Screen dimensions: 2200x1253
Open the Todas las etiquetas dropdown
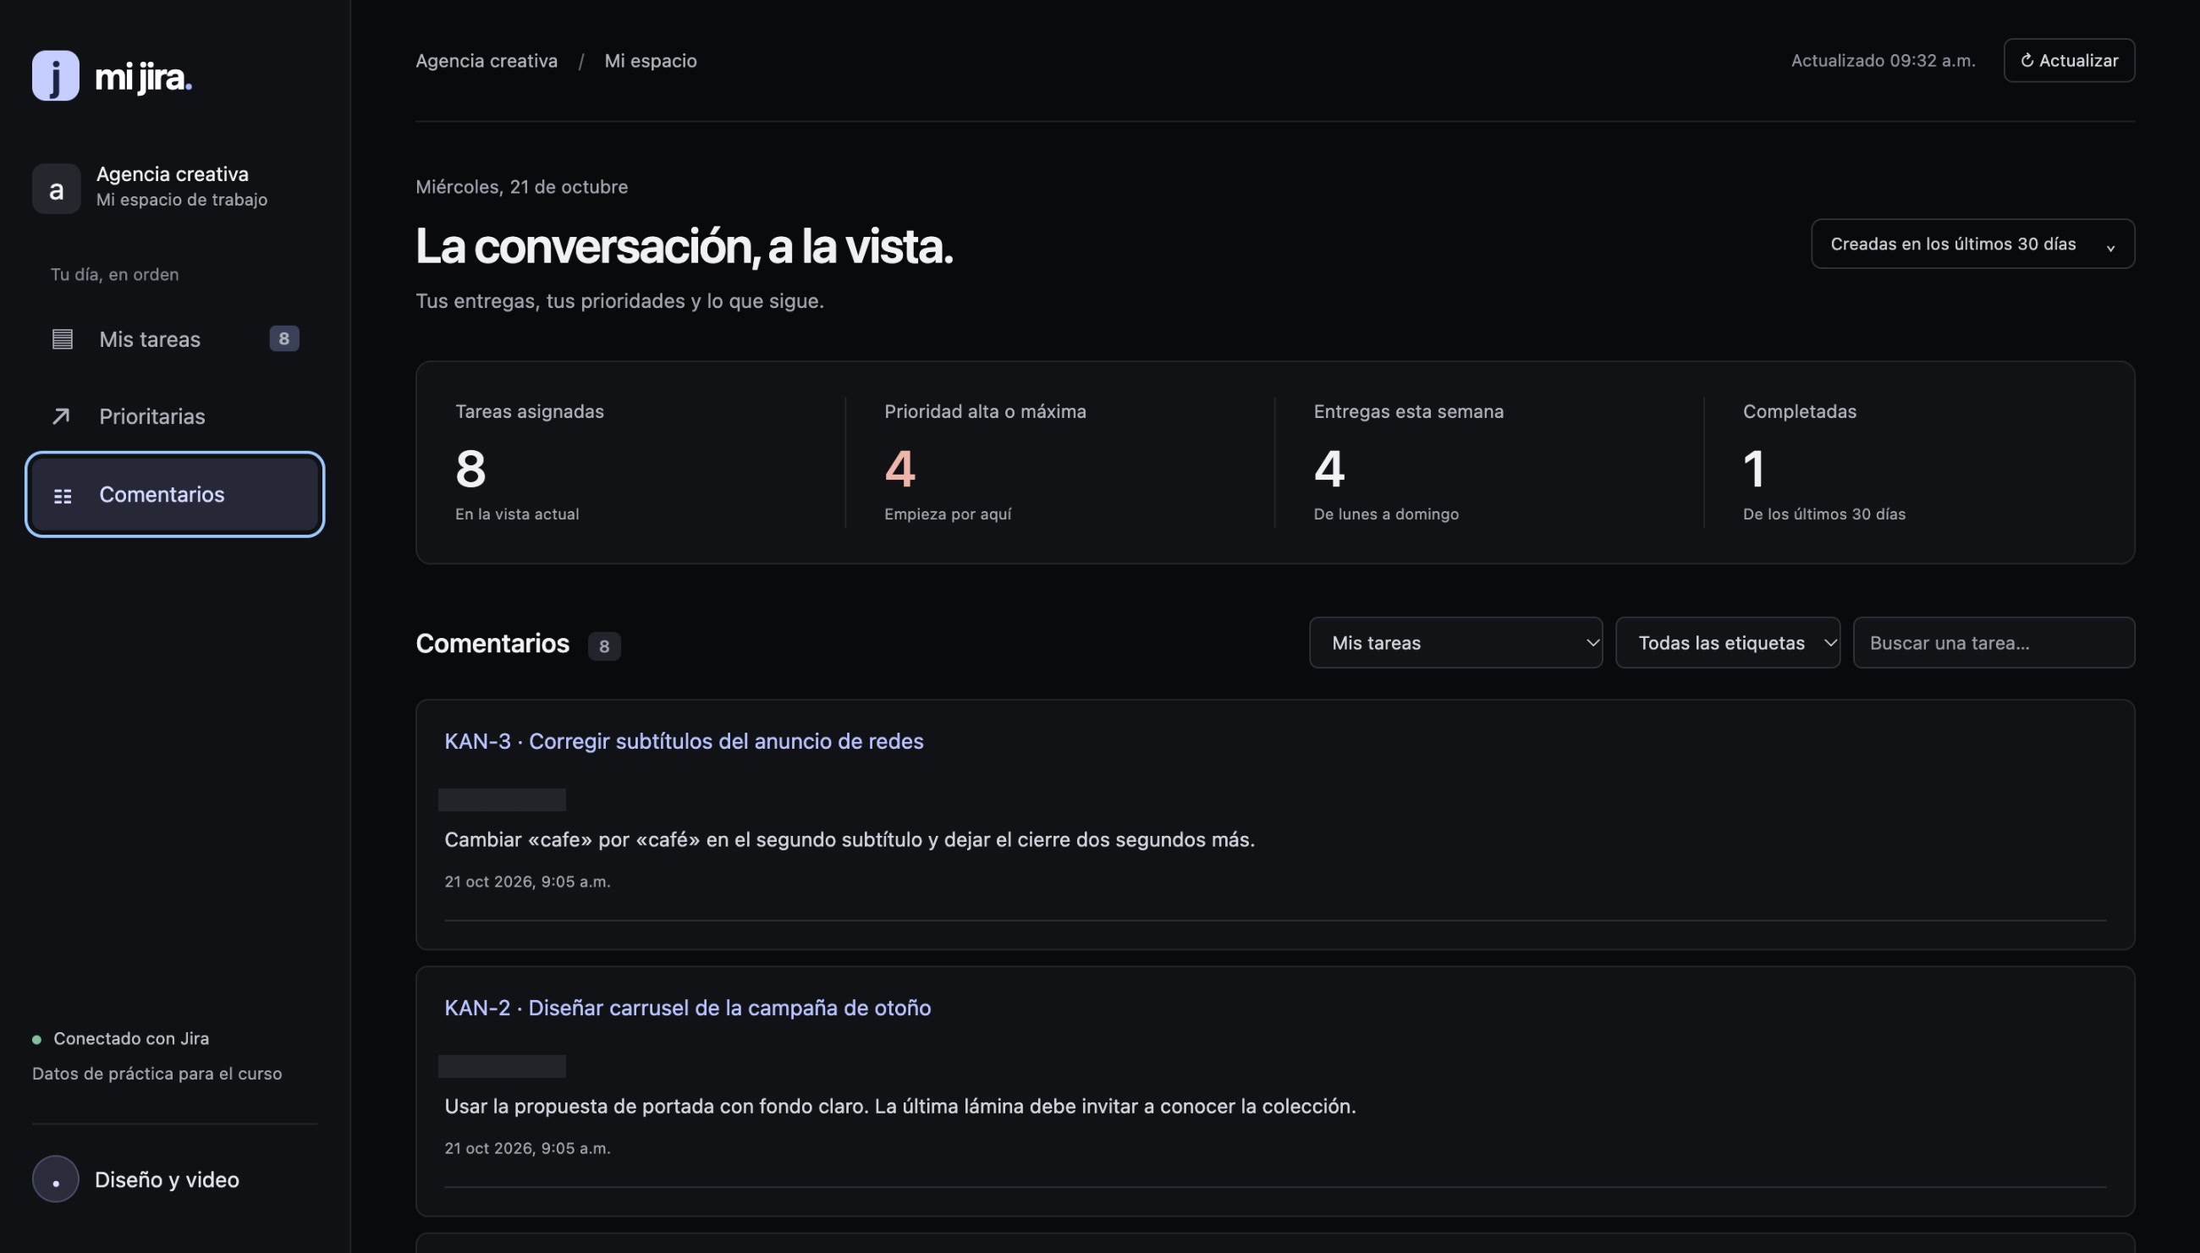[1728, 643]
